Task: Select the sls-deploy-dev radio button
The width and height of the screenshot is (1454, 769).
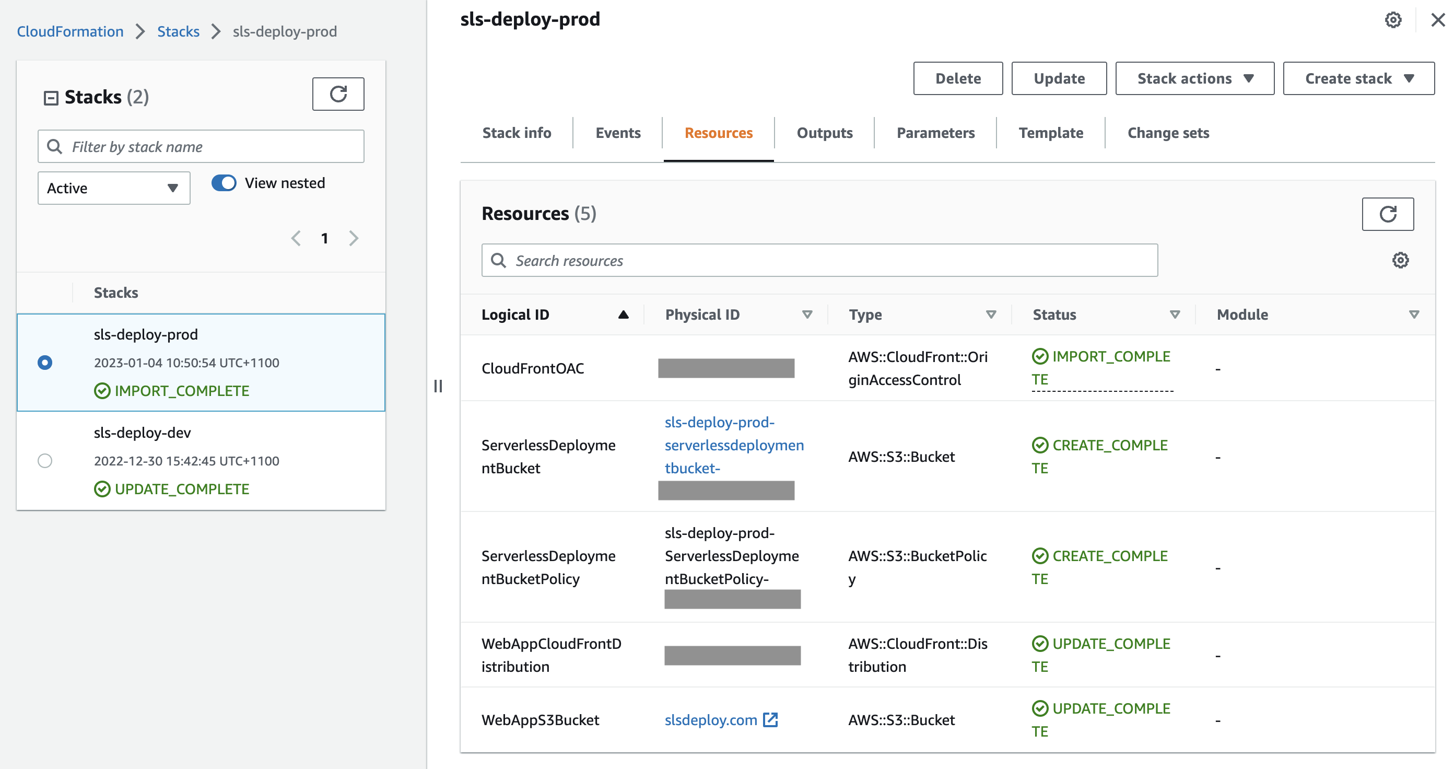Action: 43,461
